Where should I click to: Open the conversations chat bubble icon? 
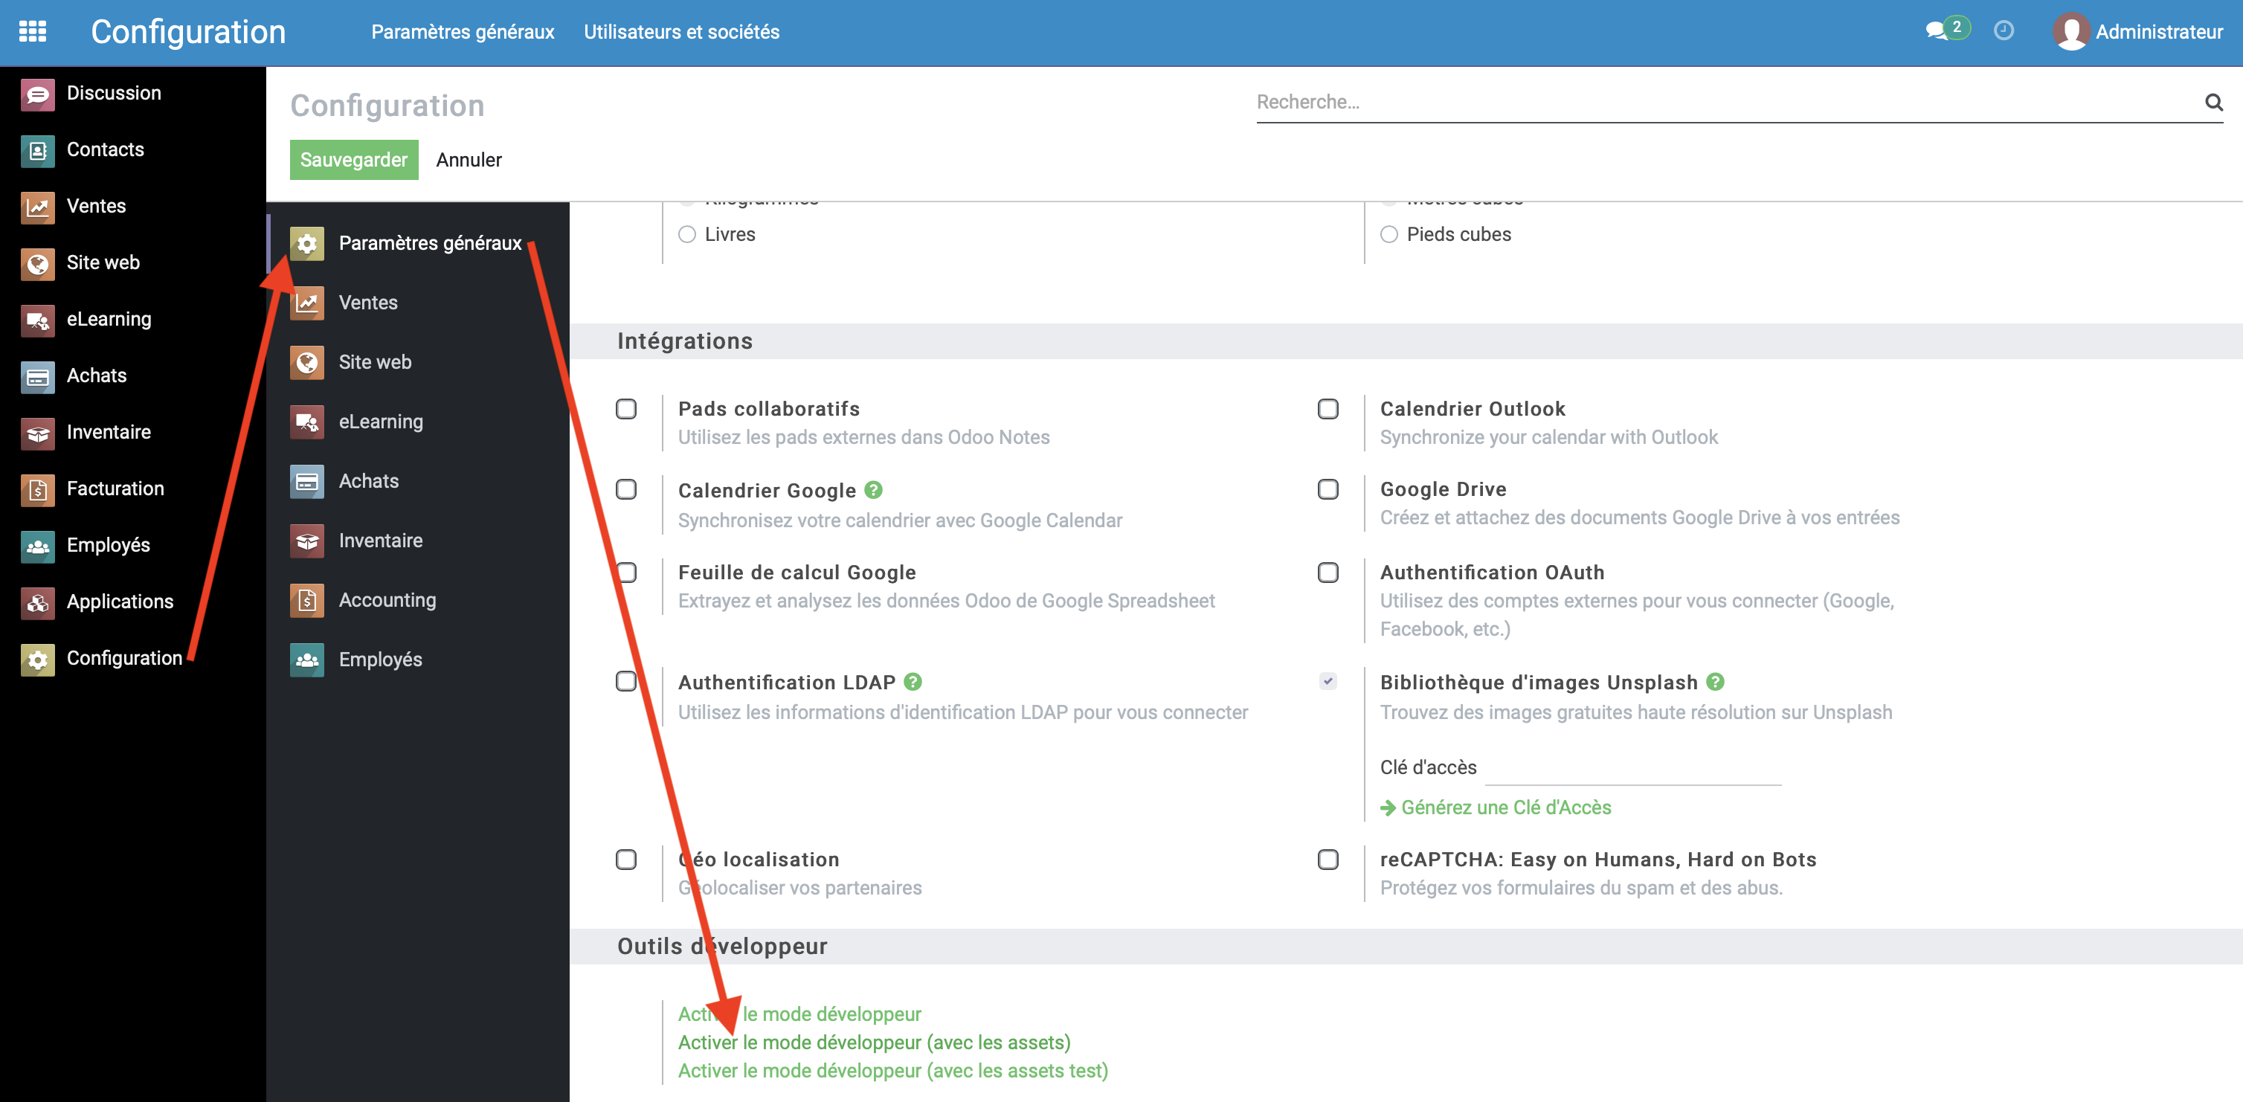(x=1937, y=31)
